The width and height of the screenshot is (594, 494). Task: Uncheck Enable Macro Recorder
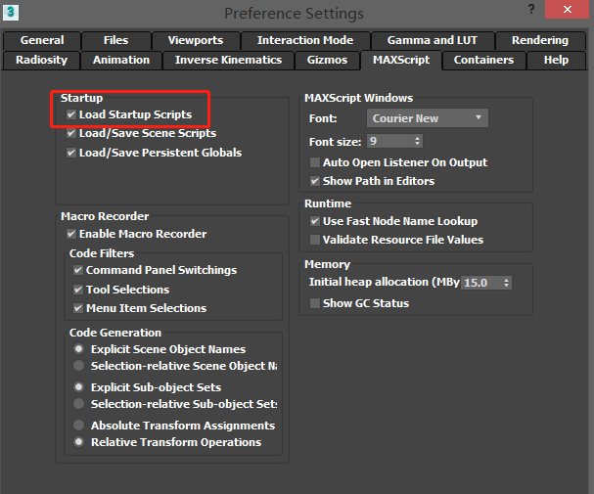(71, 234)
